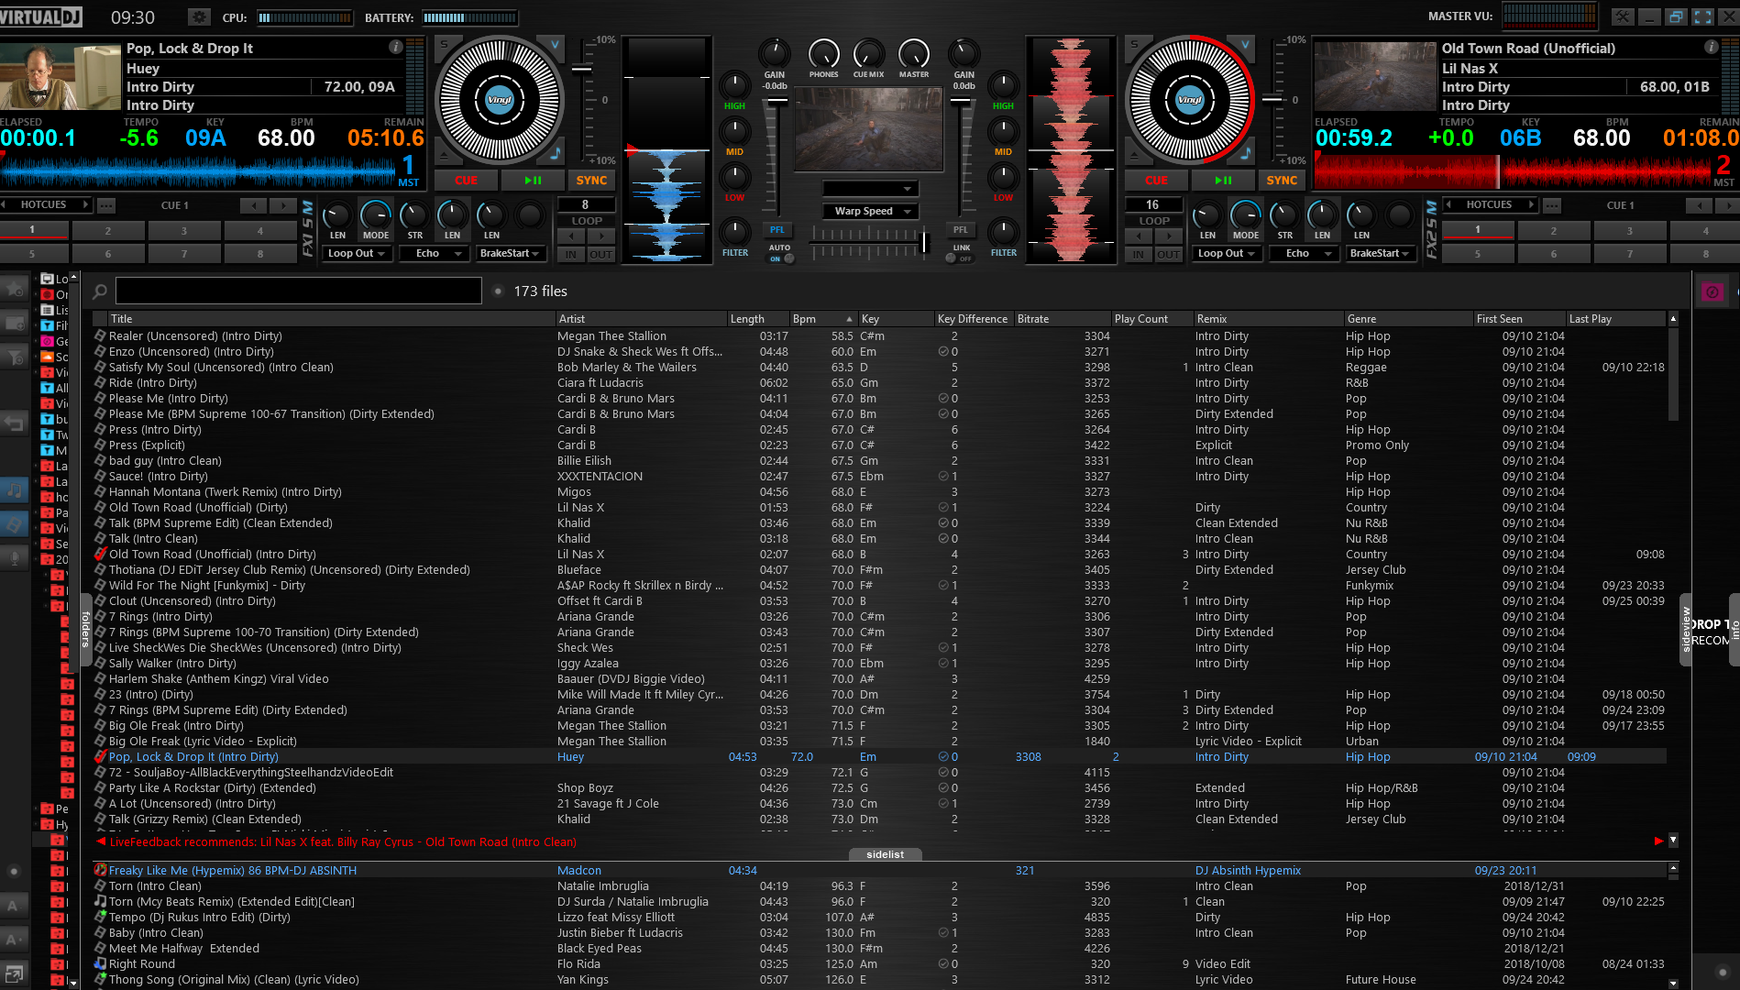Trigger deck 1 hotcue pad 1

click(32, 230)
